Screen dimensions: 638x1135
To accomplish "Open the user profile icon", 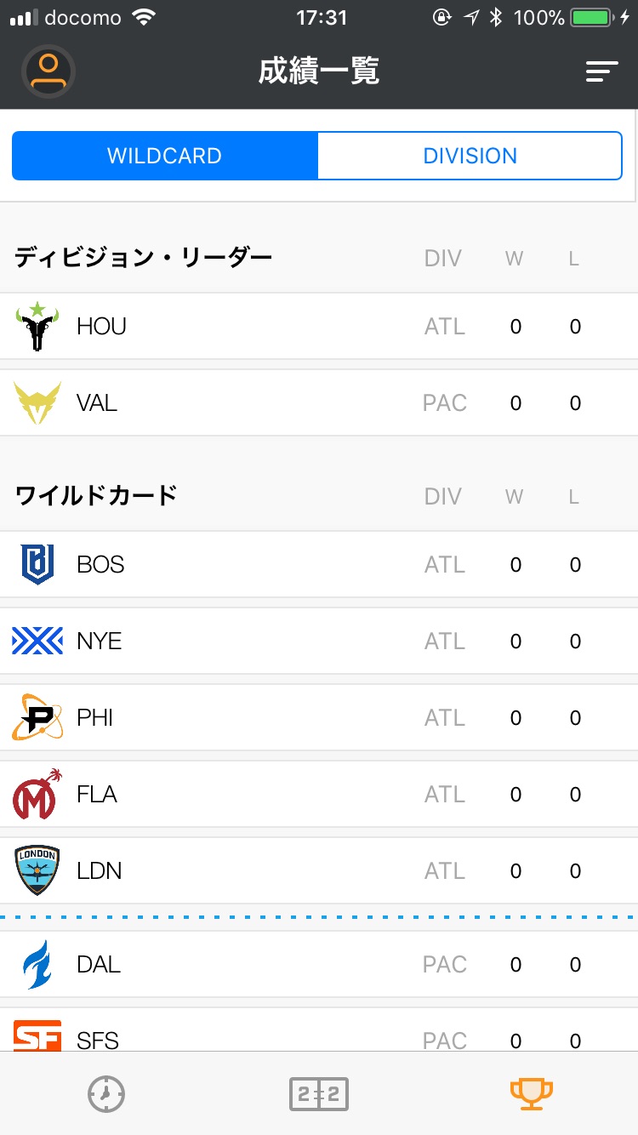I will coord(48,71).
